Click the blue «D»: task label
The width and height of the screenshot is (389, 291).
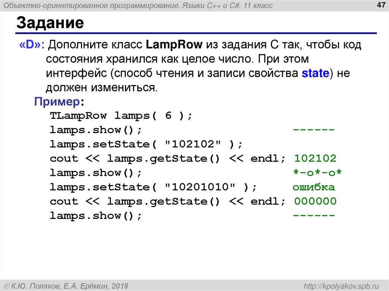pos(32,45)
